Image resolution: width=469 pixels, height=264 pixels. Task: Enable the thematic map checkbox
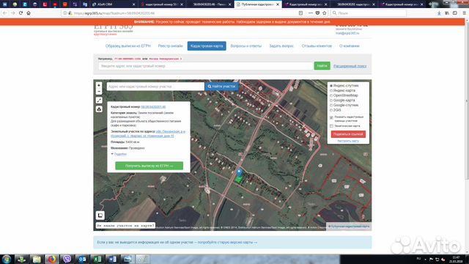[331, 126]
